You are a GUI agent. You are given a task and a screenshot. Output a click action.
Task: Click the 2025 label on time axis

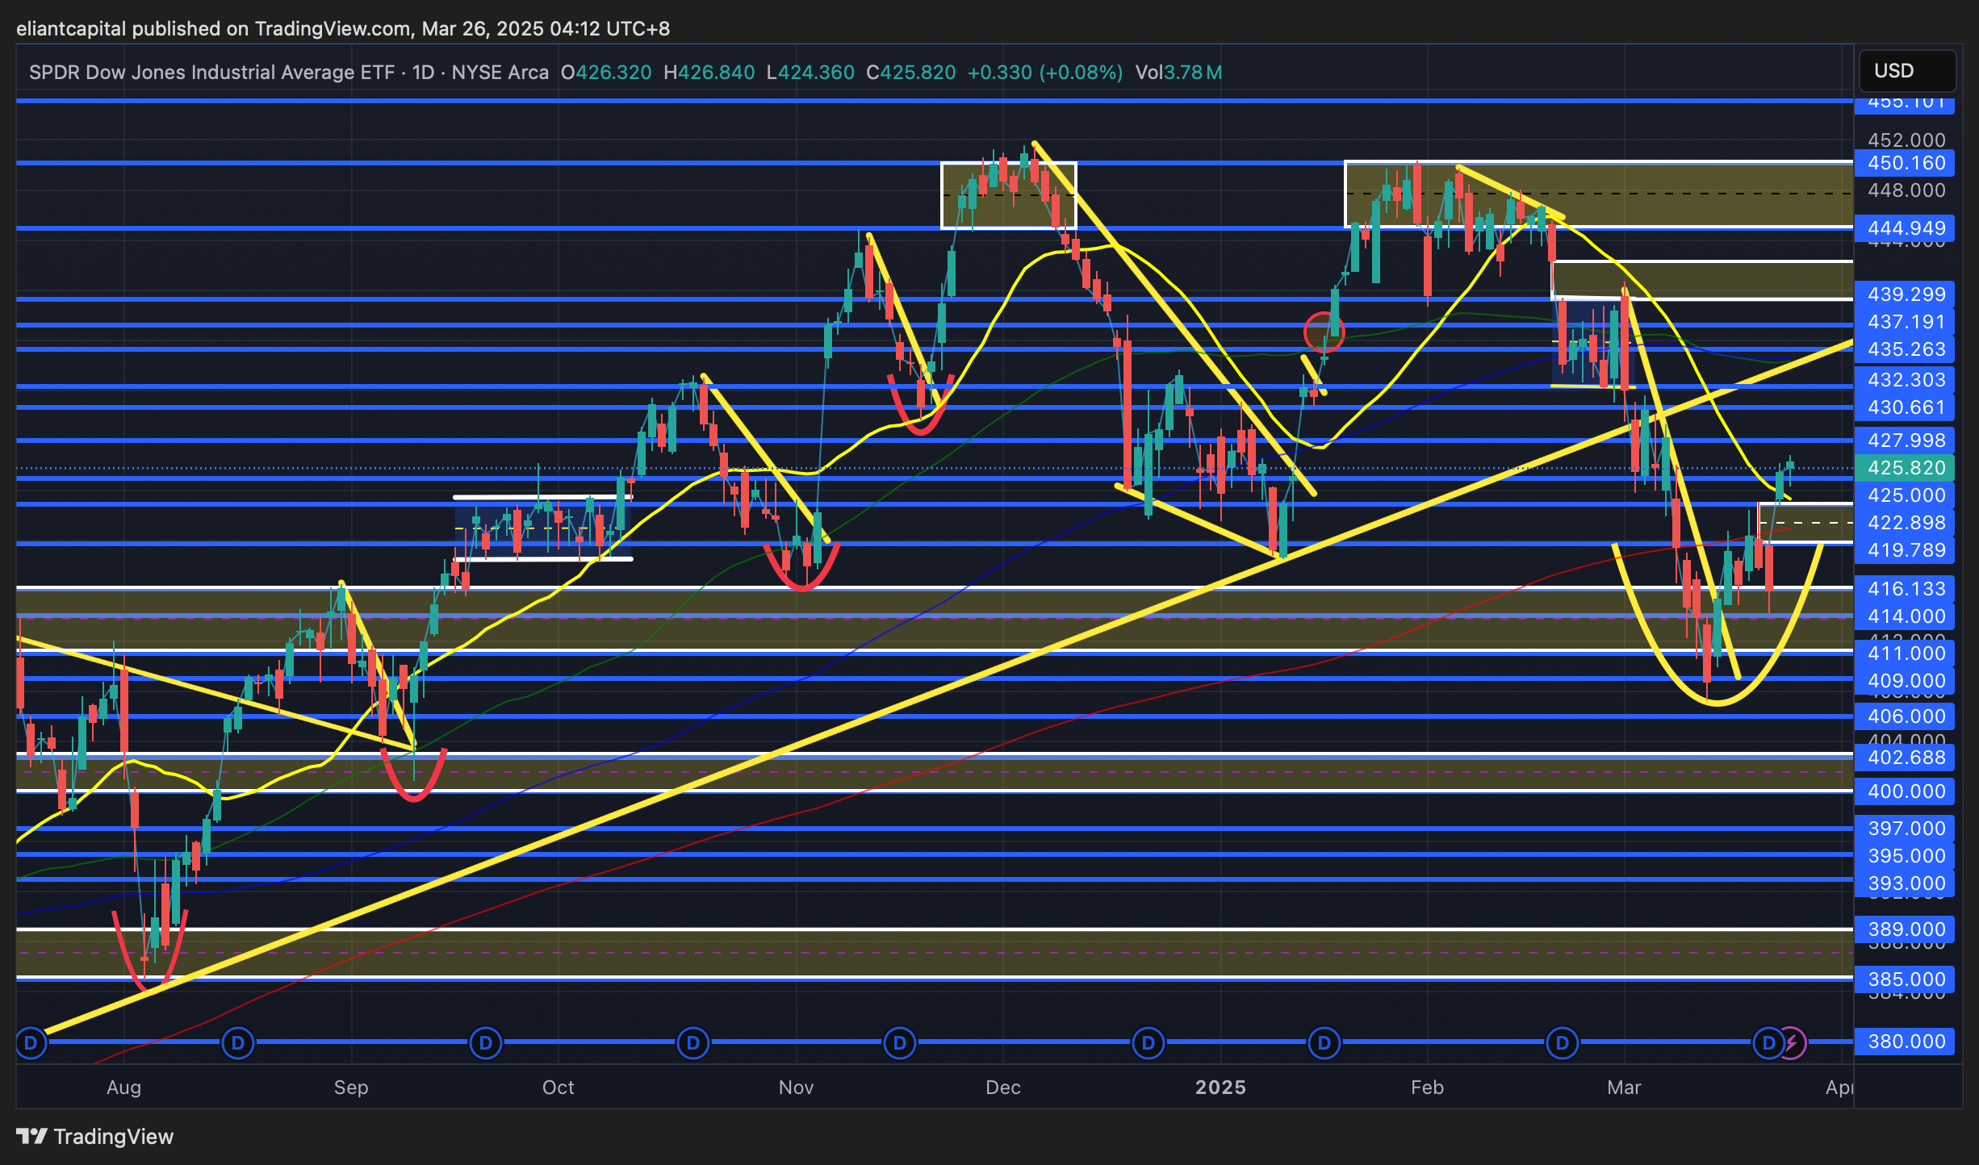click(x=1220, y=1088)
